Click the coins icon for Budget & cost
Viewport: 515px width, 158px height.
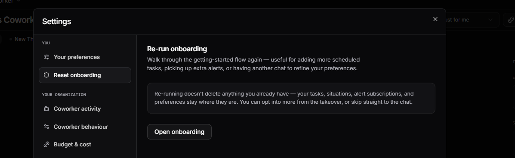pos(46,145)
